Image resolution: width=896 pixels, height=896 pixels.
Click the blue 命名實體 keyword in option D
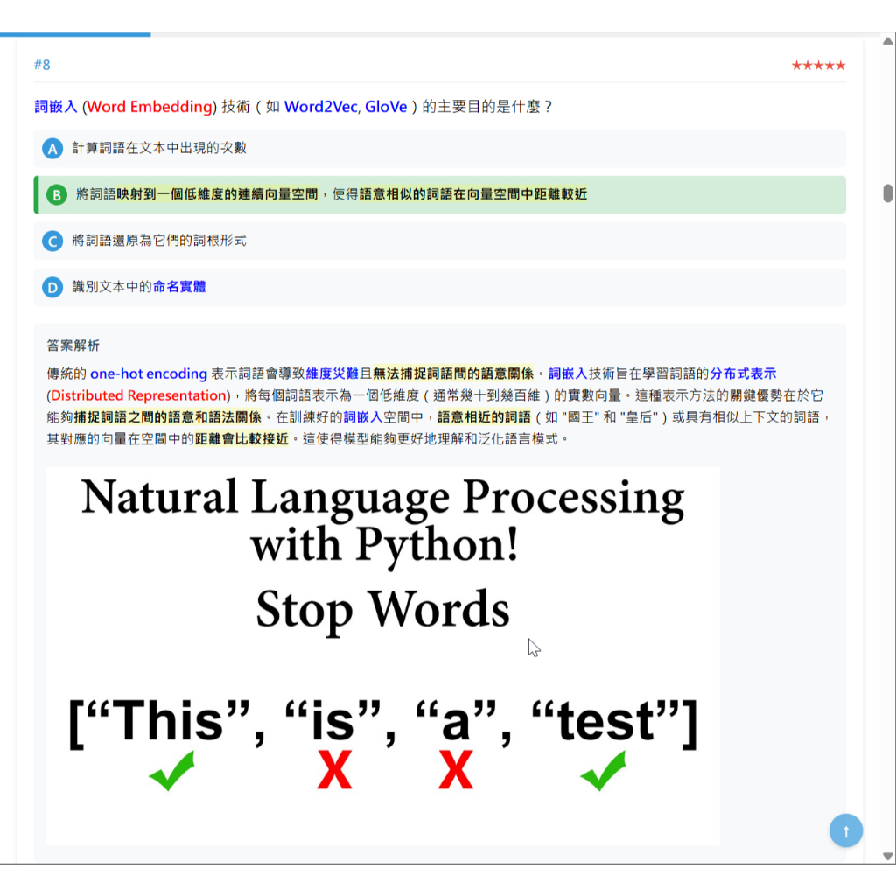(179, 287)
